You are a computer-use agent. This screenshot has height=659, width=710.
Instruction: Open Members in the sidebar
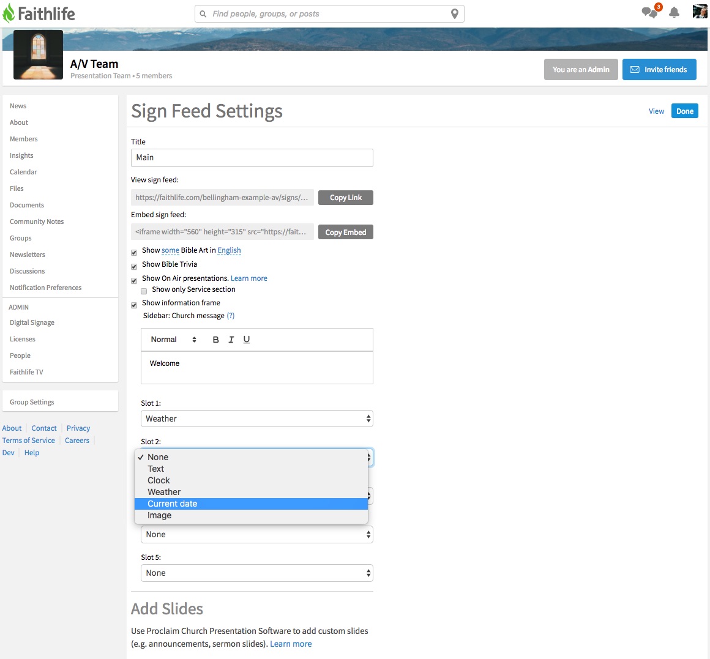(23, 139)
